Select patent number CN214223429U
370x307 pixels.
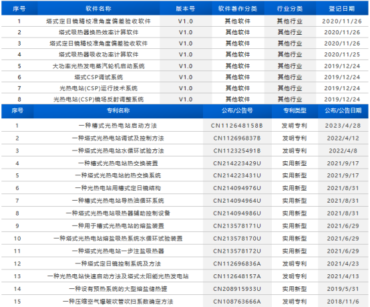tap(237, 163)
